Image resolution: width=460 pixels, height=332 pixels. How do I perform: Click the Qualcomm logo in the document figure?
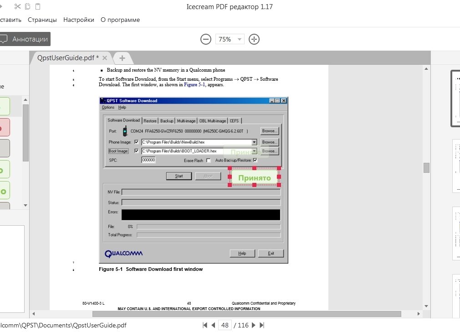[x=123, y=254]
